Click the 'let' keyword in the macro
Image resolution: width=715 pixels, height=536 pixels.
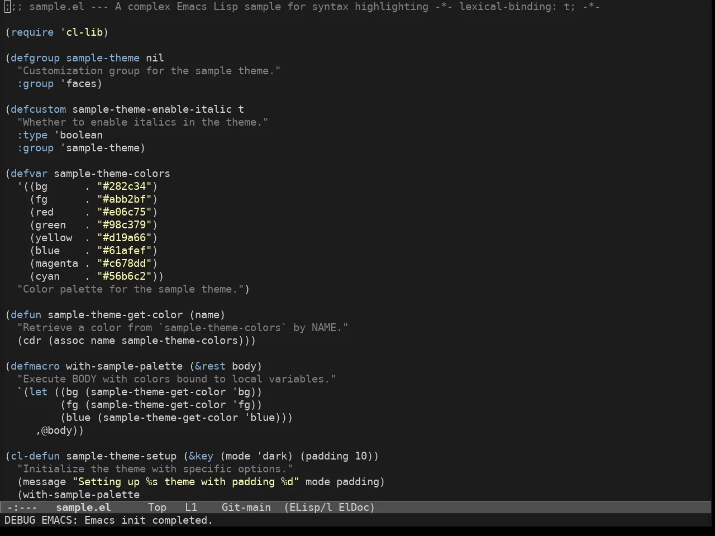(39, 392)
